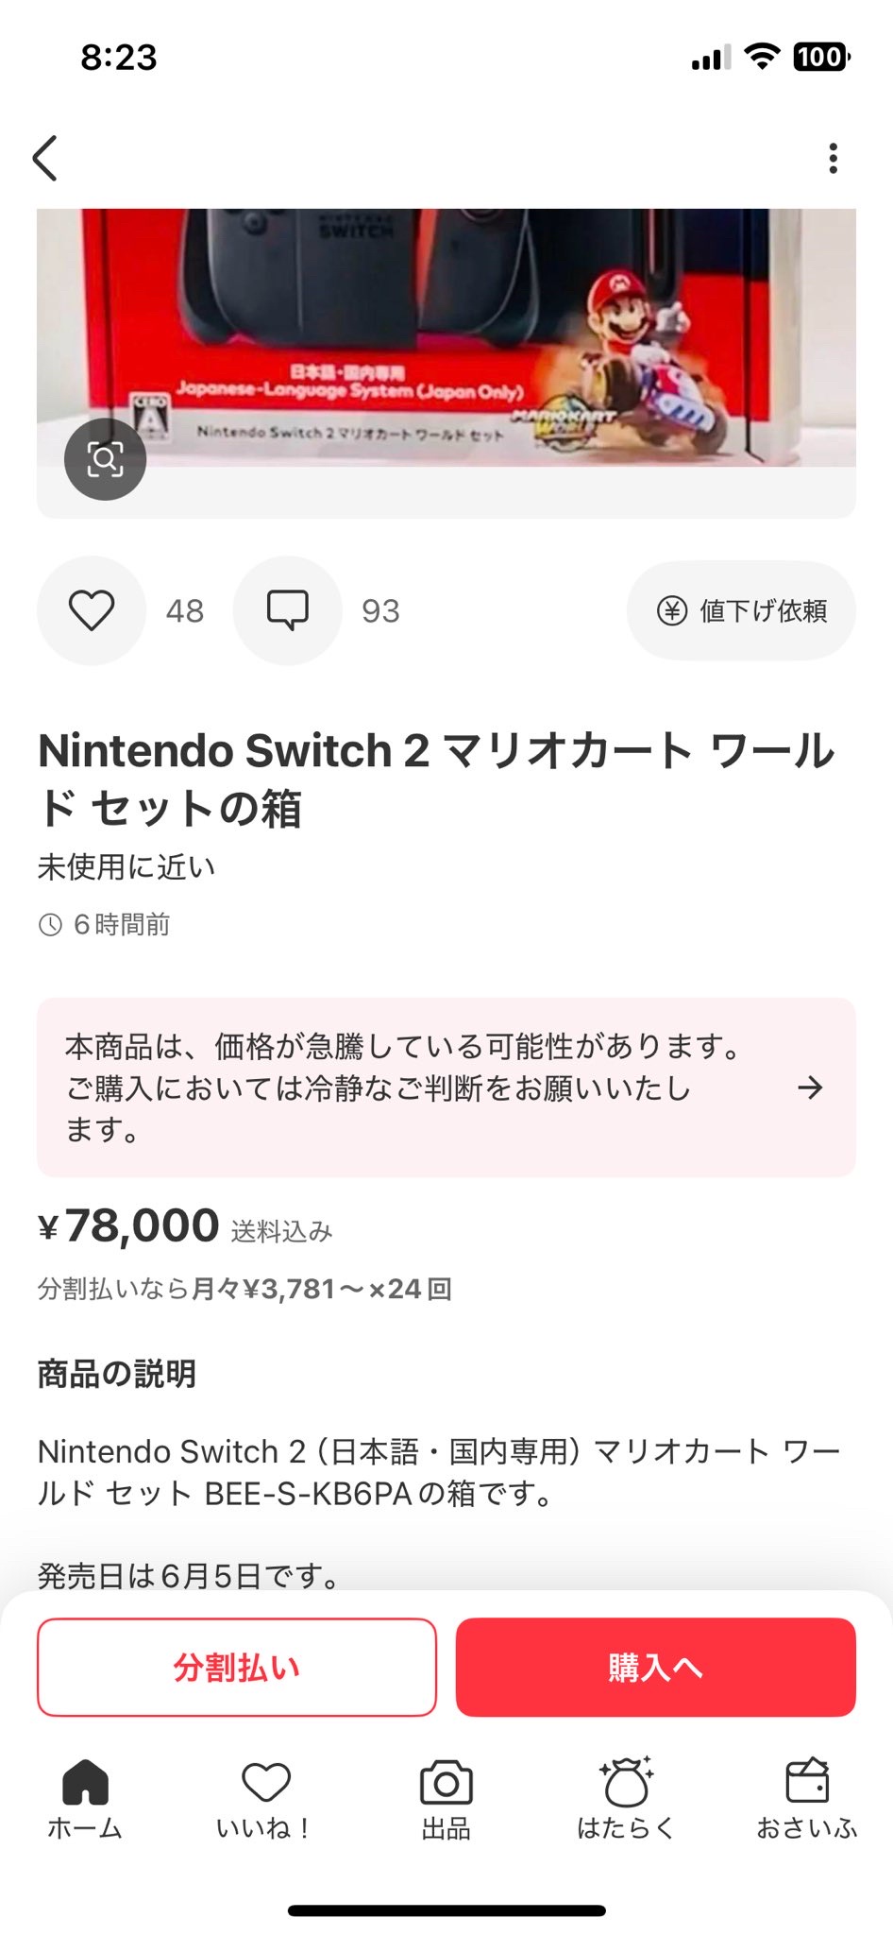Open the 出品 camera listing tab
The height and width of the screenshot is (1935, 893).
click(x=446, y=1799)
